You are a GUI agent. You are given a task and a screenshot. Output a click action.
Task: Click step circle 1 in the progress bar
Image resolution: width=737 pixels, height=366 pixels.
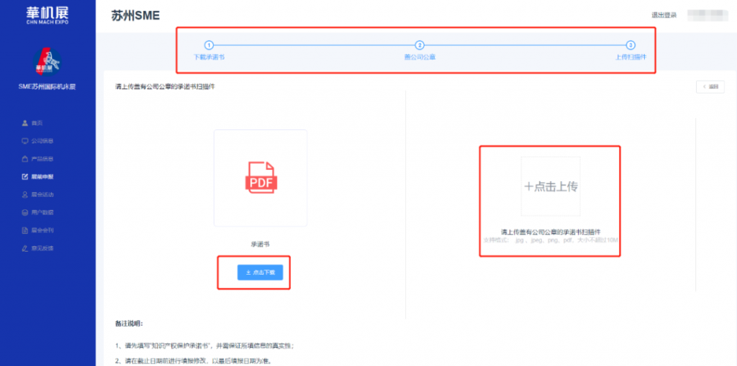coord(209,45)
